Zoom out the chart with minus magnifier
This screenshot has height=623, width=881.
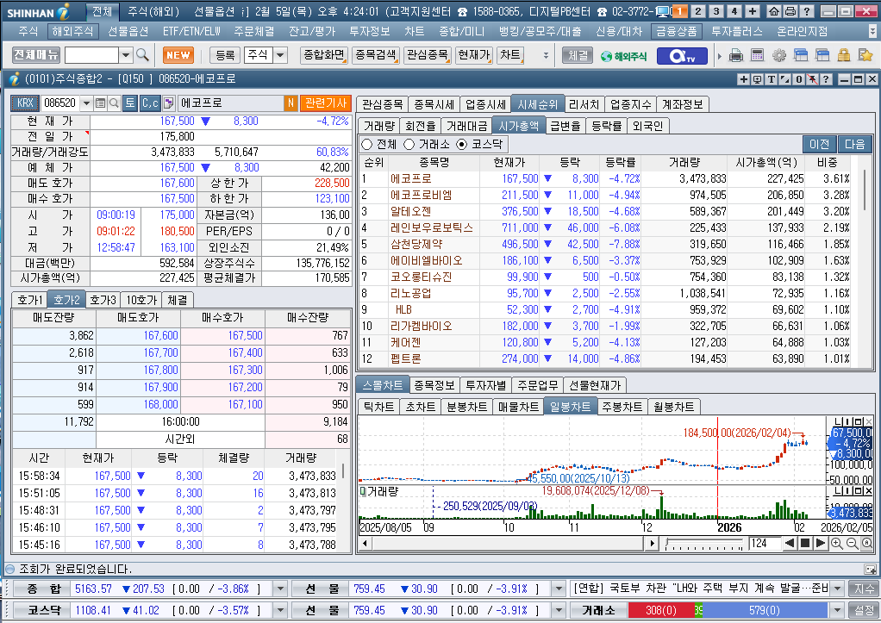[x=852, y=543]
